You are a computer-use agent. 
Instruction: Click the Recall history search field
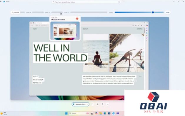pos(86,2)
